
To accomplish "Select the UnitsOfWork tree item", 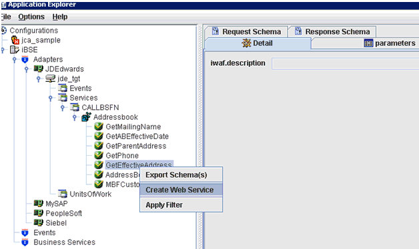I will click(x=90, y=194).
